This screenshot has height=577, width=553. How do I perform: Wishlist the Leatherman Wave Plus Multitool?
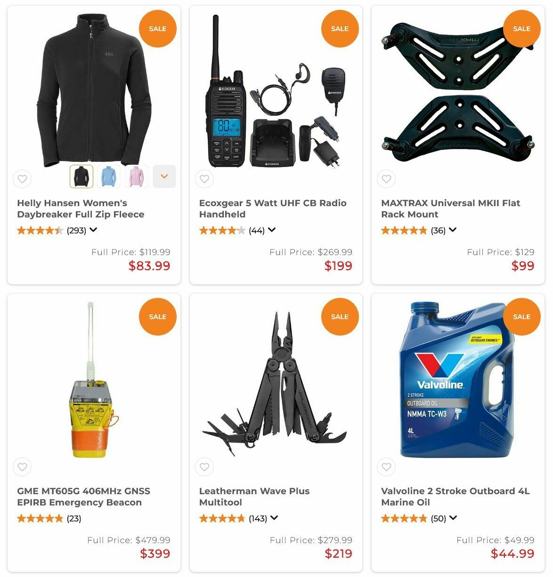pyautogui.click(x=204, y=467)
